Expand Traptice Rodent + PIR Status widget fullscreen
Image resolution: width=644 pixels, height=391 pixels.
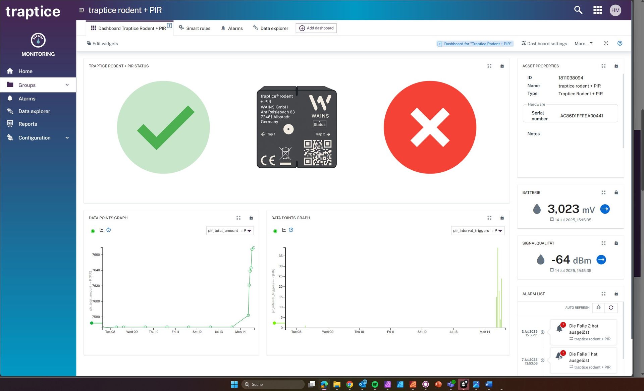pos(489,66)
